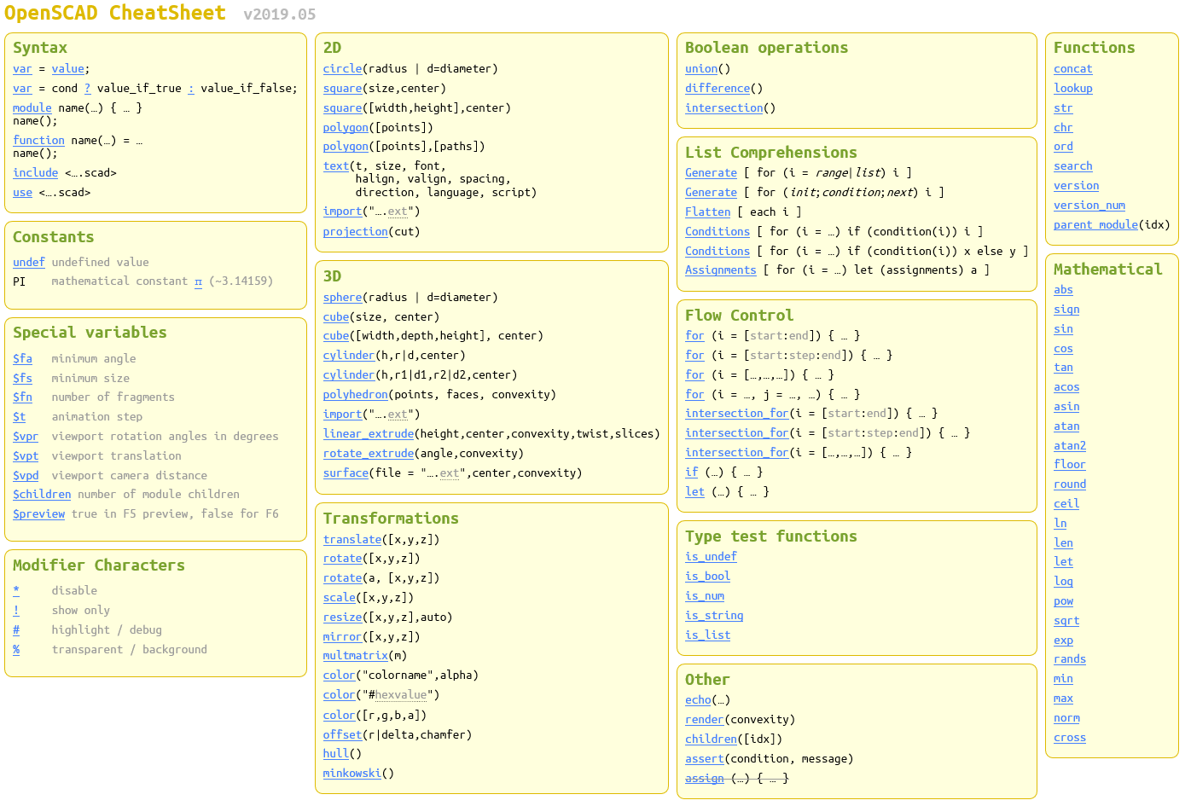Open the if link in Flow Control
The image size is (1191, 806).
(692, 473)
